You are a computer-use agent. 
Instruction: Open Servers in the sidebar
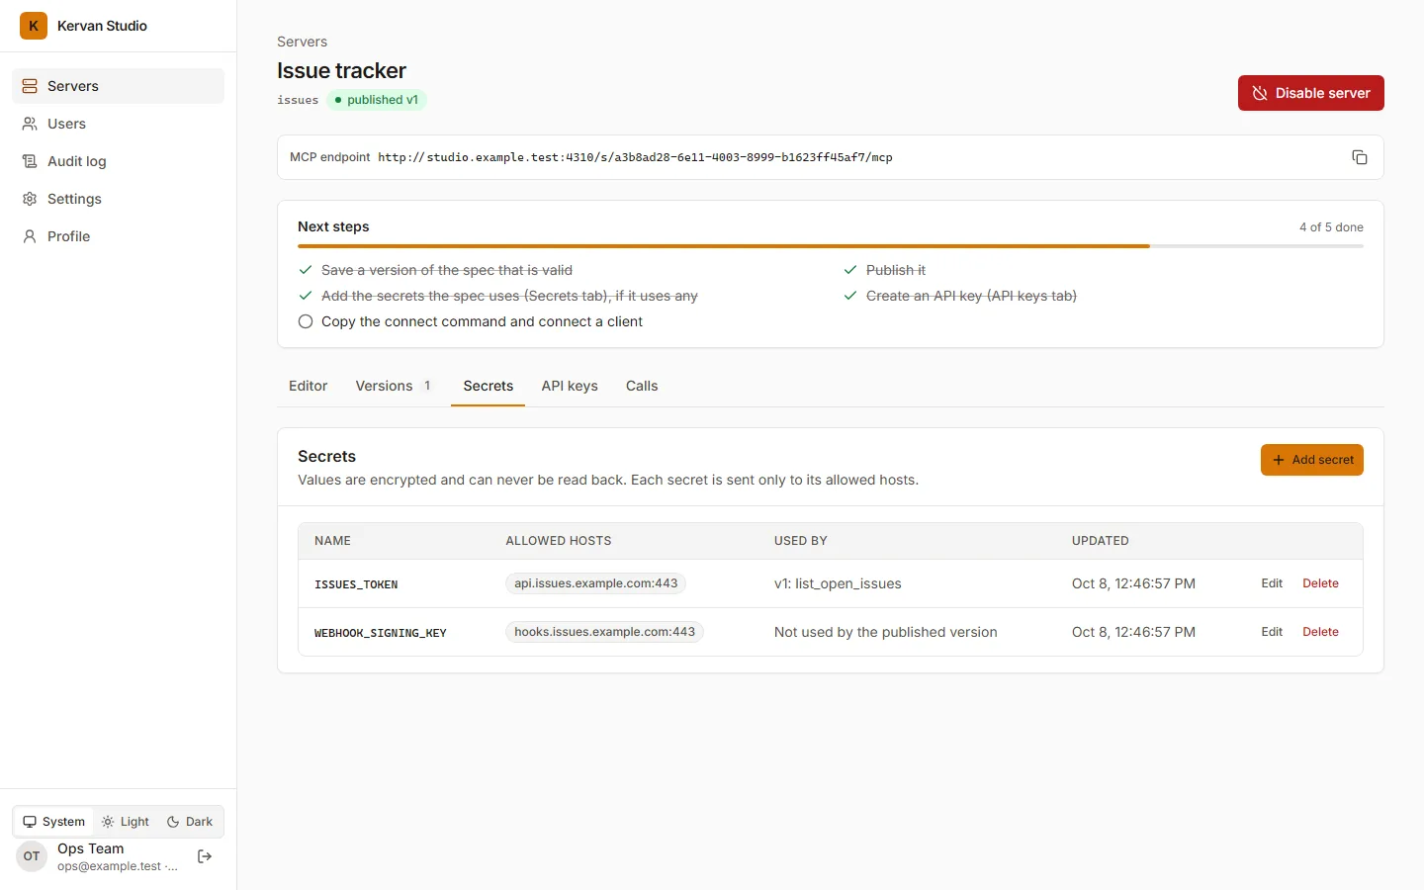[118, 86]
